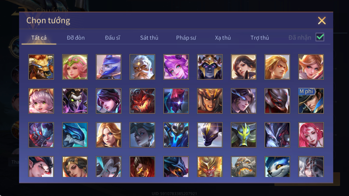
Task: Switch to the "Đỡ đòn" tab
Action: tap(76, 38)
